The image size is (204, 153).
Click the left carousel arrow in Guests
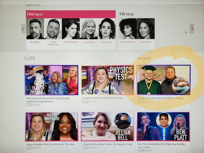click(23, 29)
